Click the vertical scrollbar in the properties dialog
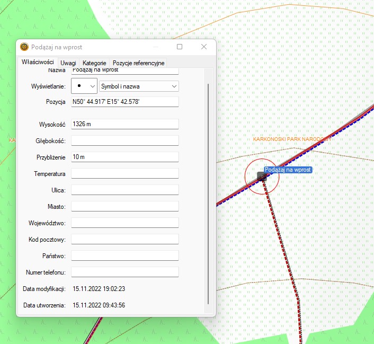374x344 pixels. click(x=209, y=191)
